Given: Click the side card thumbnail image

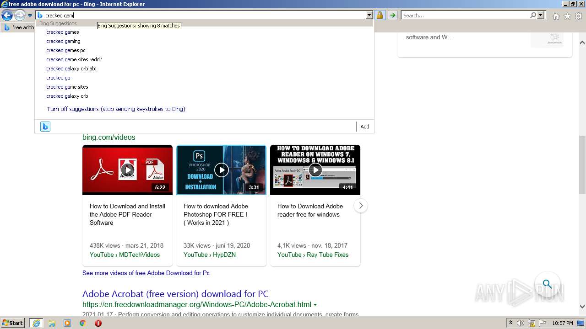Looking at the screenshot, I should (x=547, y=39).
